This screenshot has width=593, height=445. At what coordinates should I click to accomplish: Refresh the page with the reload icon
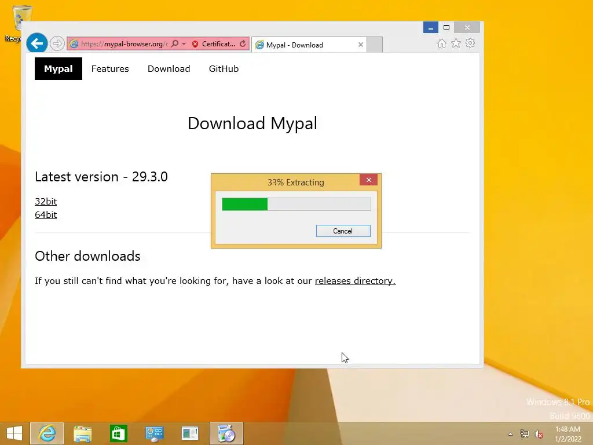pos(243,44)
